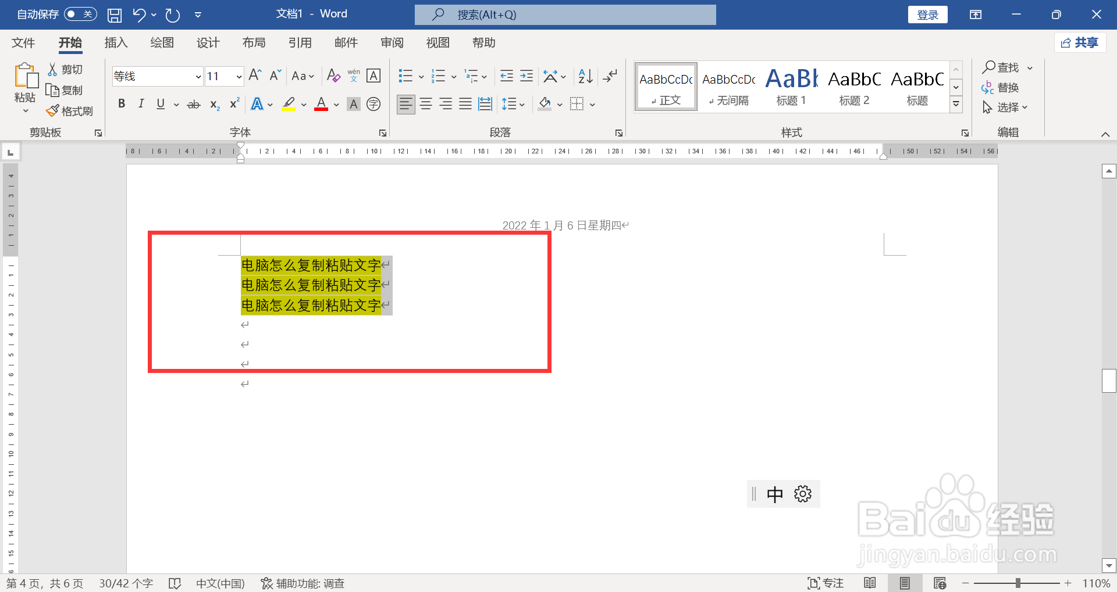The width and height of the screenshot is (1117, 592).
Task: Click the strikethrough icon
Action: coord(194,105)
